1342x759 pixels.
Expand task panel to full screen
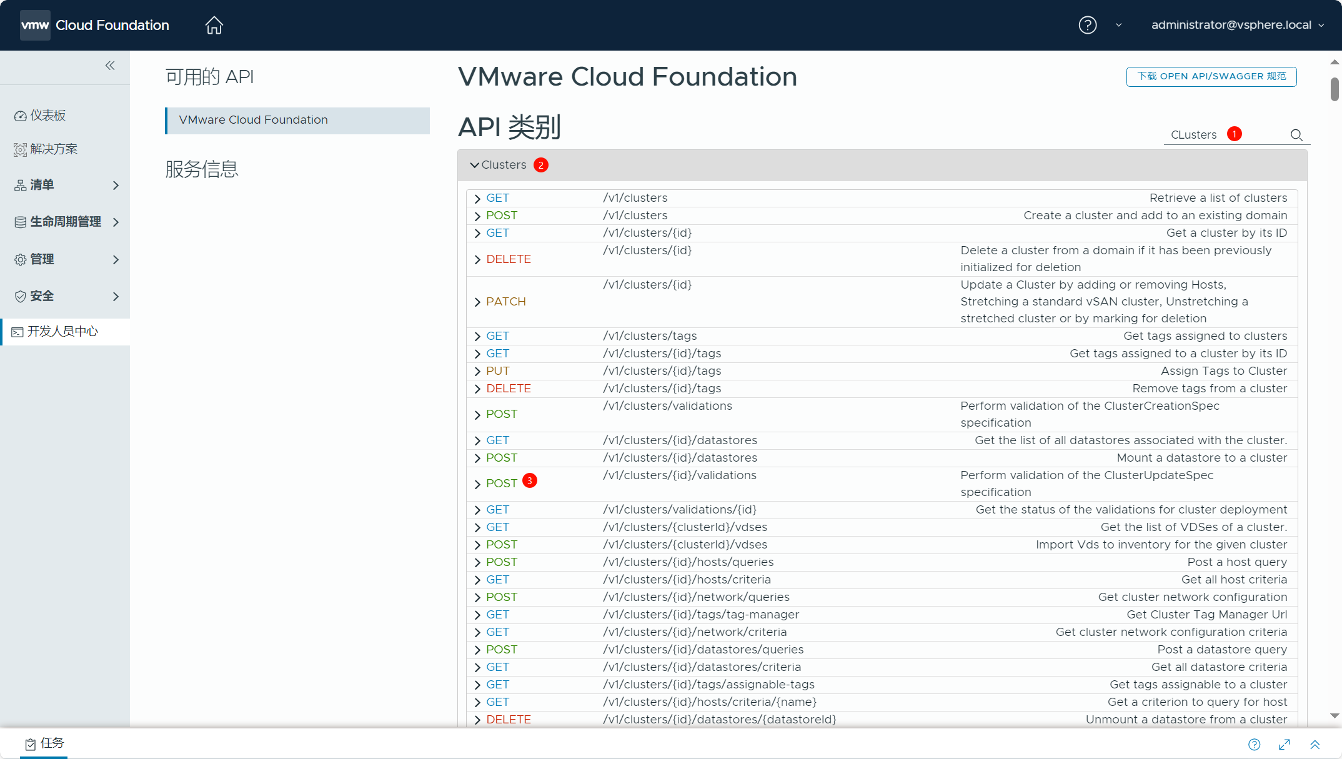[1285, 744]
